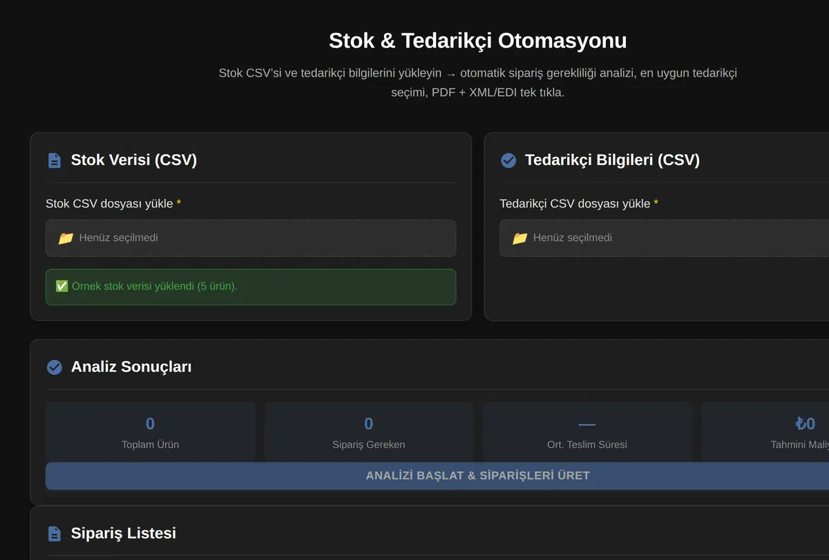Click the 'Analiz Sonuçları' heading
This screenshot has height=560, width=829.
click(x=131, y=367)
